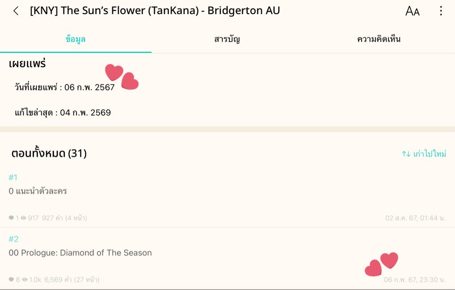Open chapter 00 Prologue: Diamond of The Season
The height and width of the screenshot is (290, 455).
[80, 253]
